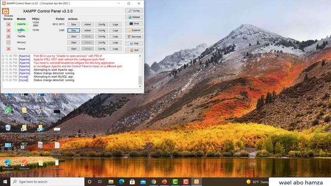Open the 82°F Sunny weather widget

click(257, 181)
